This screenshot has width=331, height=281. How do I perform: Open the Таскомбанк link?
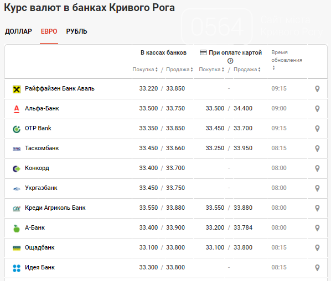tap(42, 148)
